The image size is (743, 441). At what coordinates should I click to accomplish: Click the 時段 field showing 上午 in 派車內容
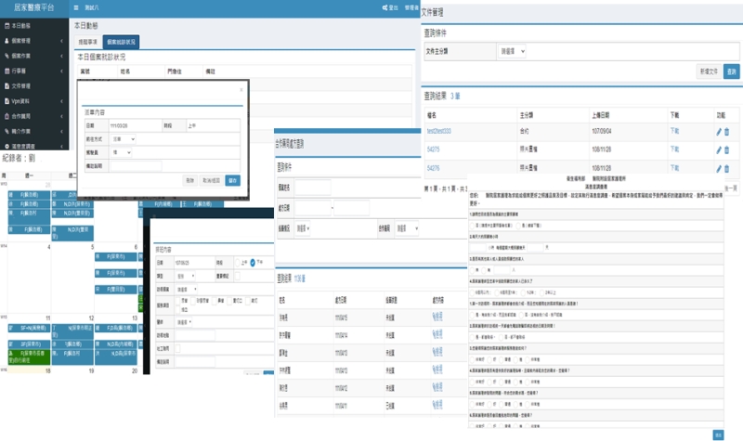(213, 125)
